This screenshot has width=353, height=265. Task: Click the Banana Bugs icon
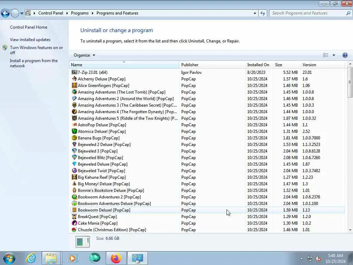click(x=74, y=138)
